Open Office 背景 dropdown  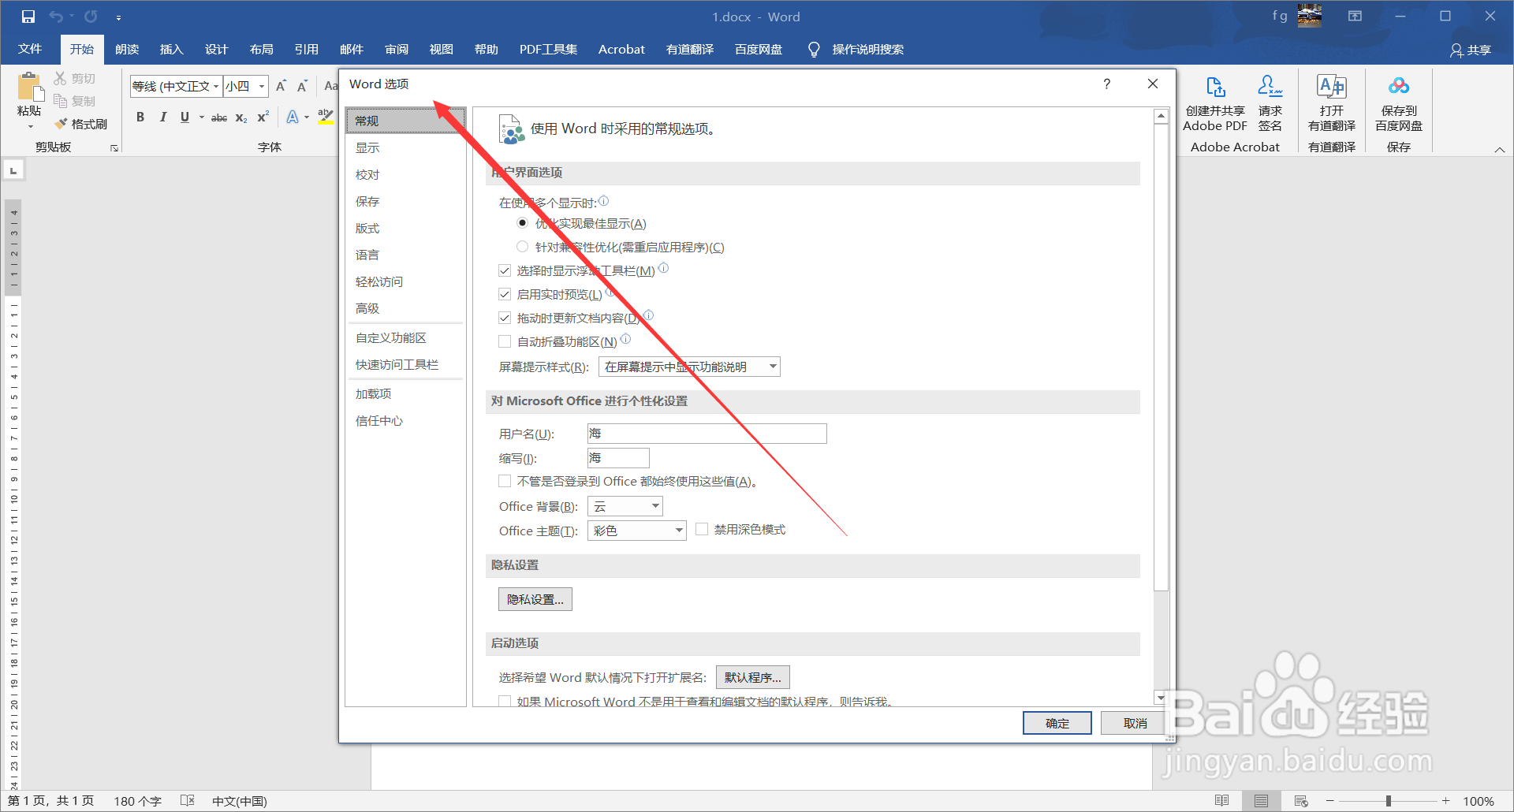[625, 506]
